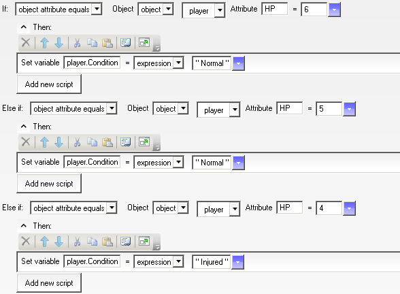Click scissors cut icon in HP = 6 block
The height and width of the screenshot is (294, 400).
coord(77,43)
